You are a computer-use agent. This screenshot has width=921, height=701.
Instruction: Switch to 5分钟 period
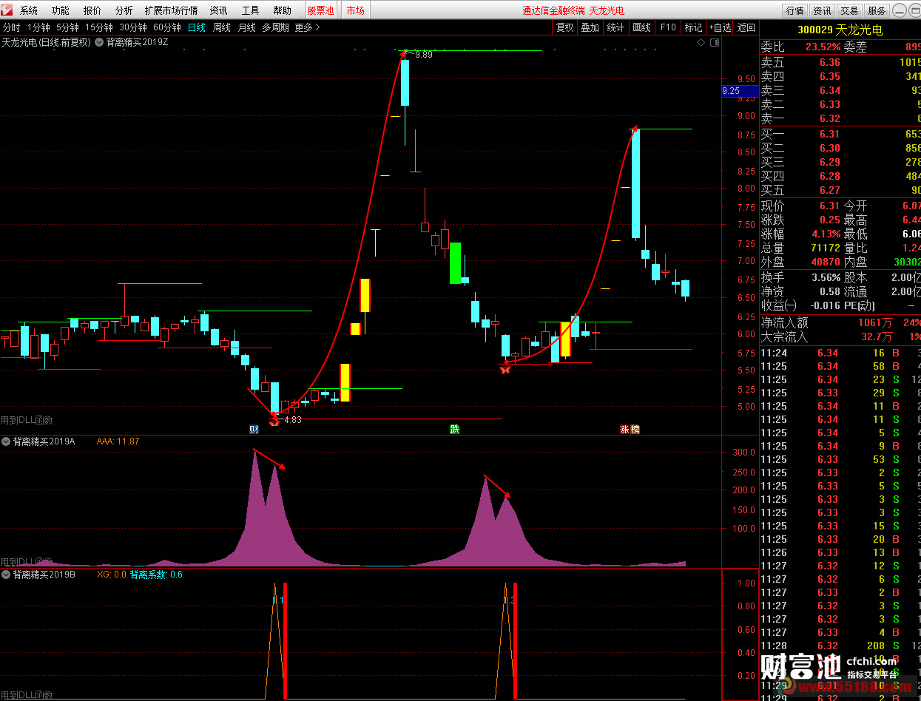(x=67, y=27)
